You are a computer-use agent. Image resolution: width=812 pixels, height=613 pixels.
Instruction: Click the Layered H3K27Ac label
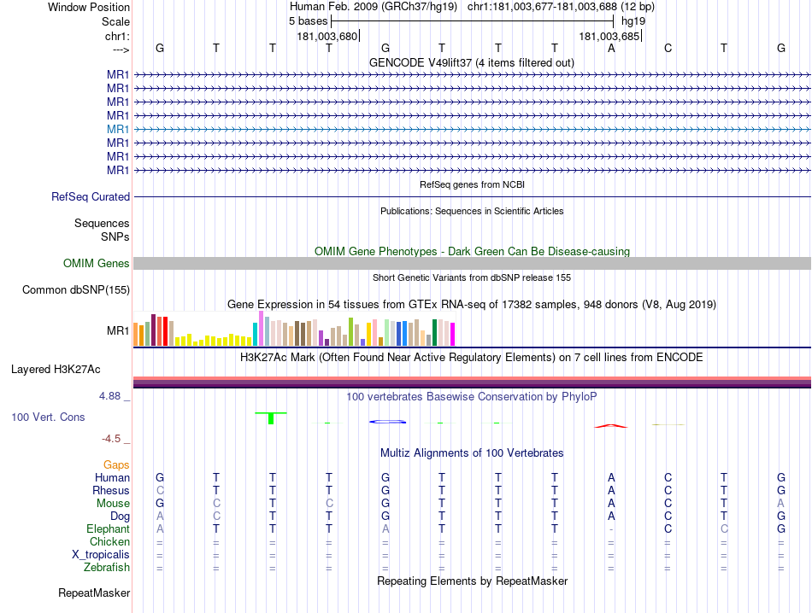point(56,370)
